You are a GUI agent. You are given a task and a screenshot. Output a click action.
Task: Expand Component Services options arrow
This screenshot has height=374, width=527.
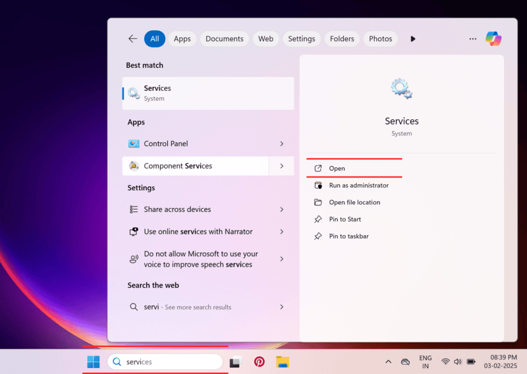[x=282, y=166]
